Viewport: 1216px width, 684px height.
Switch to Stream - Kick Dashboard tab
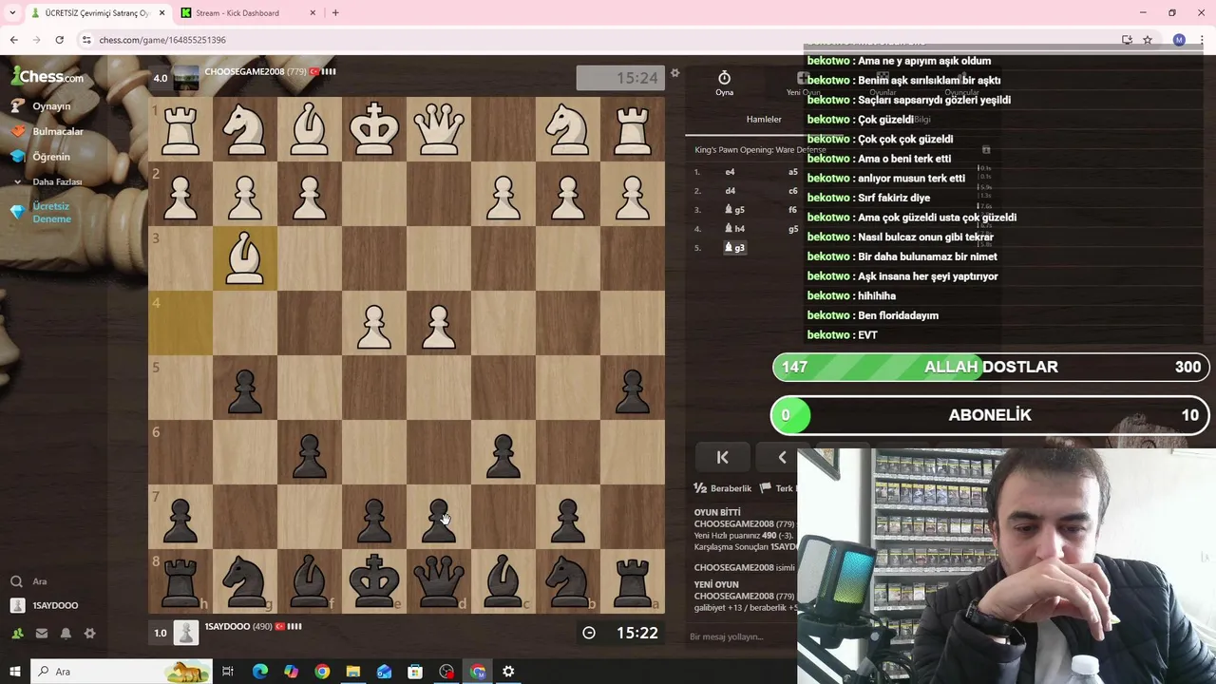pyautogui.click(x=238, y=13)
